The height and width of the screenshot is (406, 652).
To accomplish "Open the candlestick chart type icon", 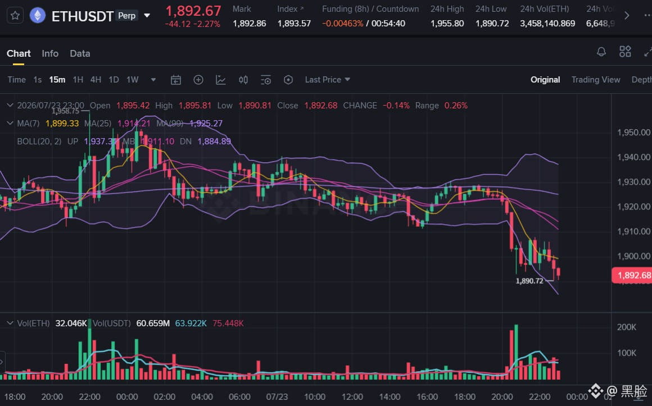I will (x=243, y=80).
